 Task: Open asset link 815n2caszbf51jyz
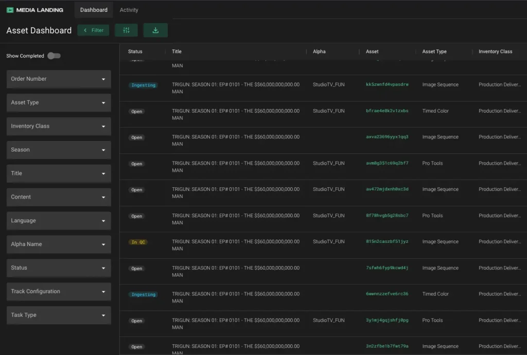[387, 242]
